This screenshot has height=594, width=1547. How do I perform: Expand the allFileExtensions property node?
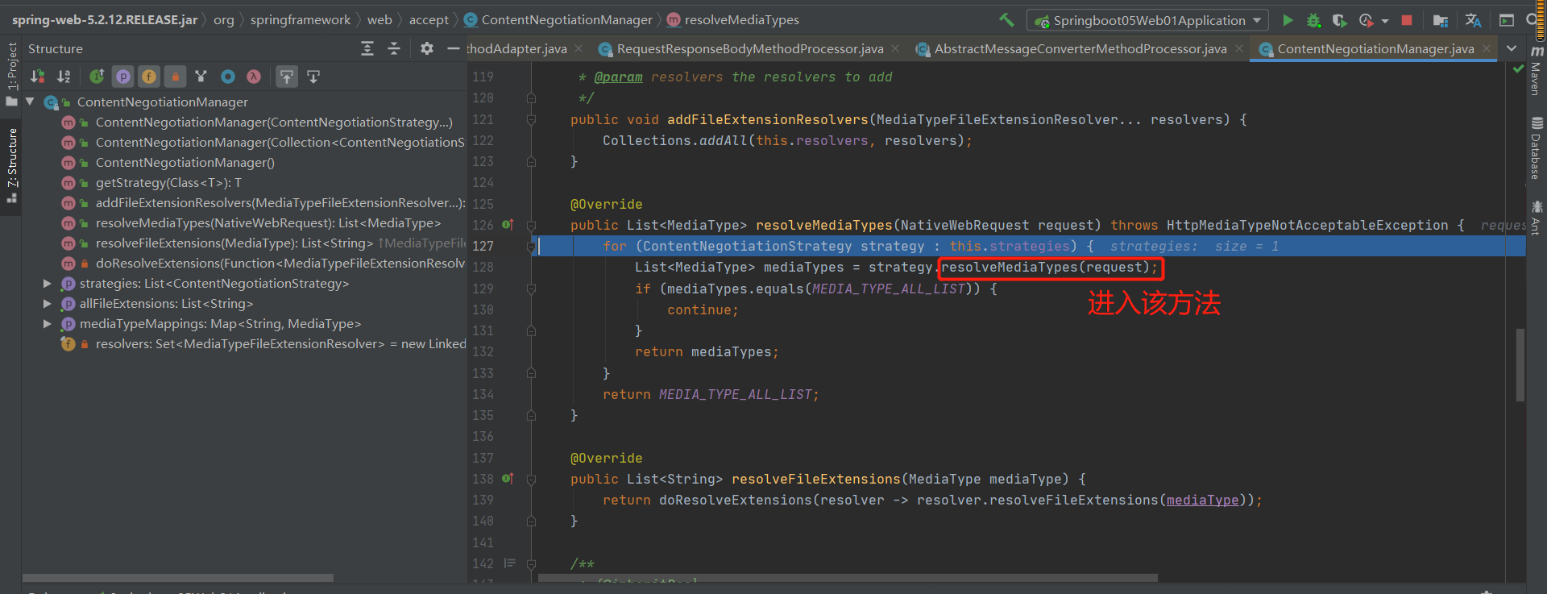click(x=47, y=304)
